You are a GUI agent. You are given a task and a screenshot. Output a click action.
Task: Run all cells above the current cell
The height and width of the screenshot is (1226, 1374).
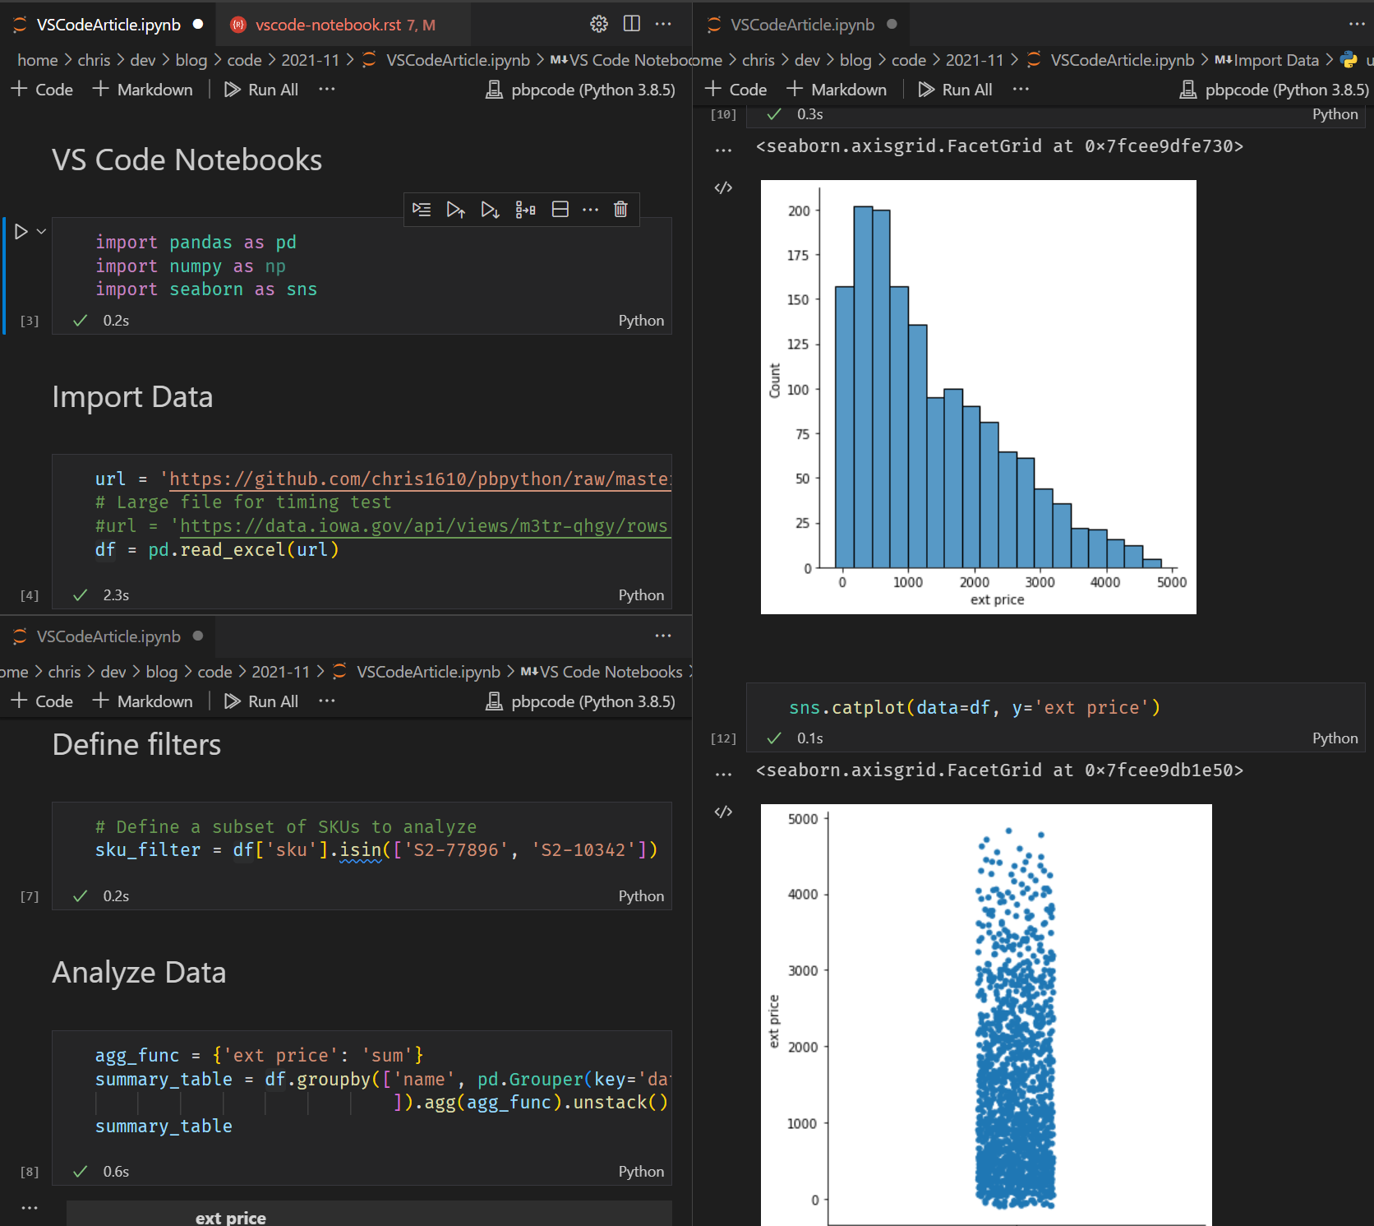click(x=456, y=210)
